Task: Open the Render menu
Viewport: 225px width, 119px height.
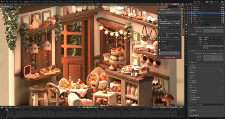Action: pos(11,2)
